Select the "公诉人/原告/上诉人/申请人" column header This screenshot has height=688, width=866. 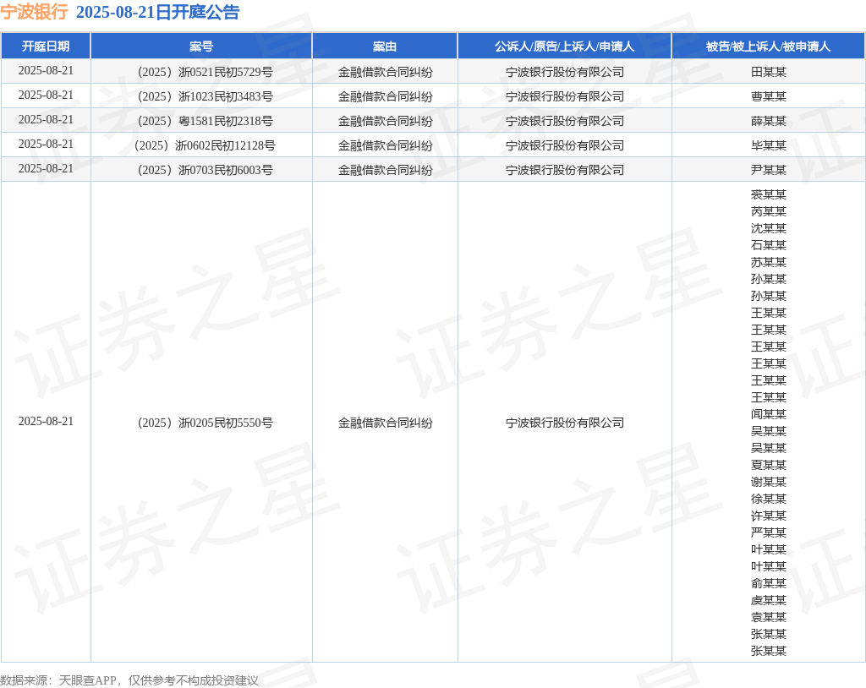[564, 46]
